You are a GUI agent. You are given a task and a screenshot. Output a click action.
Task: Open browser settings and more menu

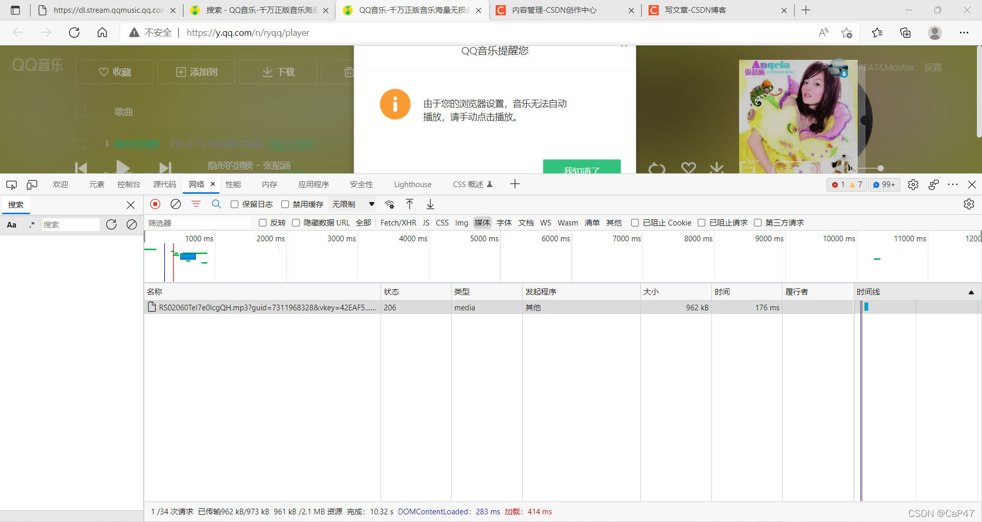[964, 33]
